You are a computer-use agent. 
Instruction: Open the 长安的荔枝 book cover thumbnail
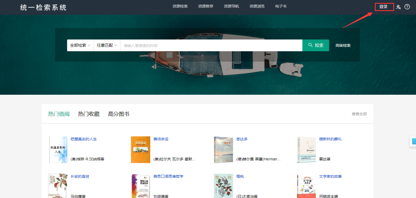(58, 186)
